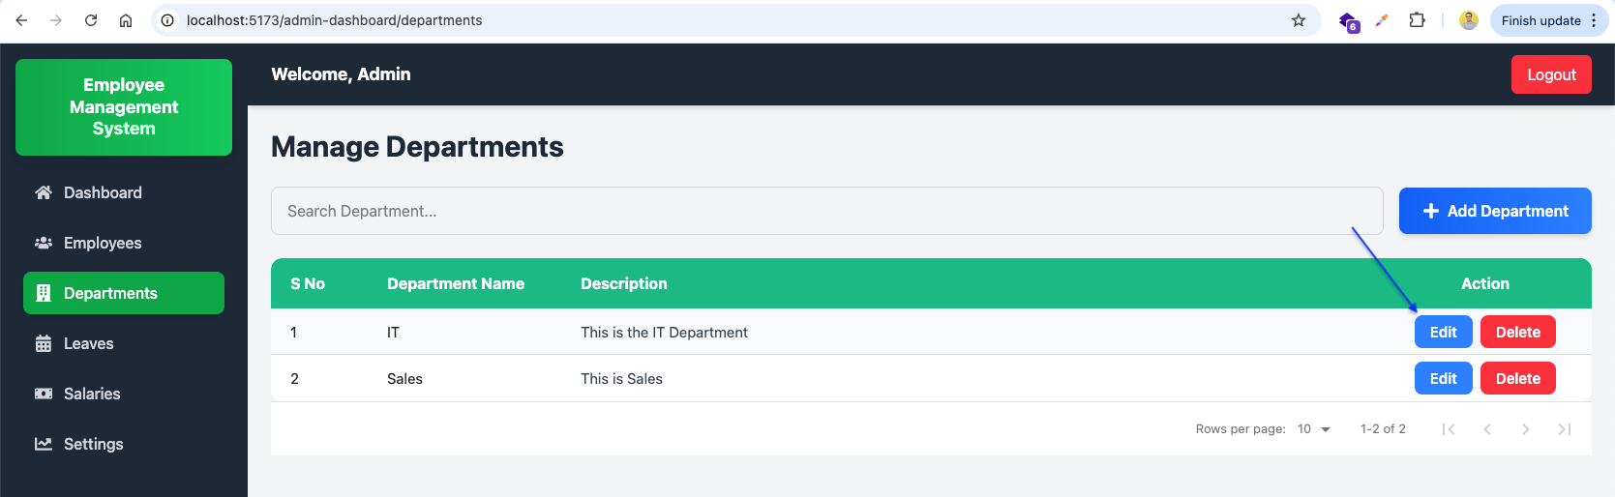Bookmark this page with the star icon
1615x497 pixels.
coord(1299,20)
